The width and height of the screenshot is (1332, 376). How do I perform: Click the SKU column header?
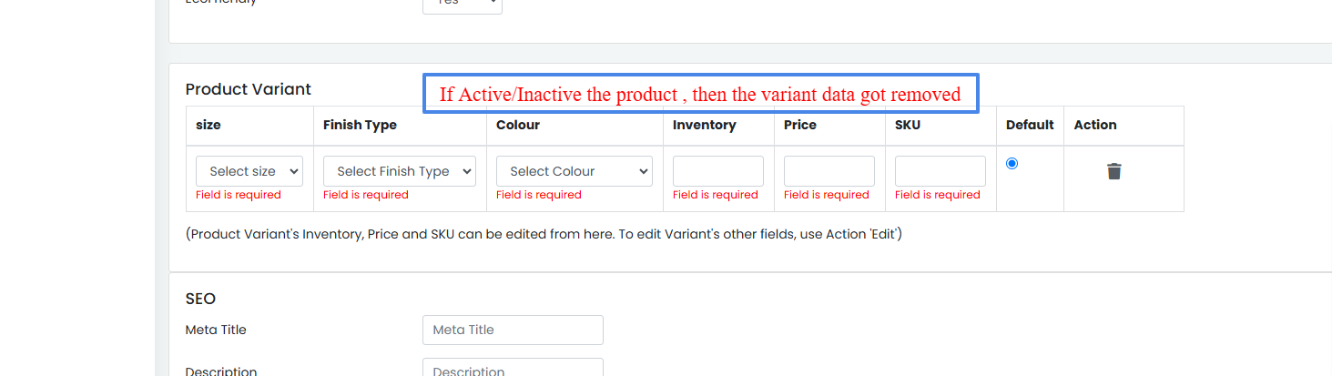tap(908, 125)
